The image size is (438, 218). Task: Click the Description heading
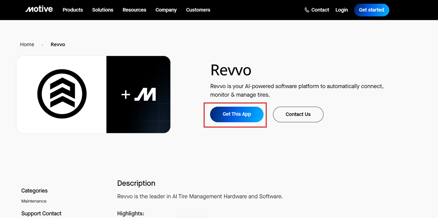coord(136,183)
